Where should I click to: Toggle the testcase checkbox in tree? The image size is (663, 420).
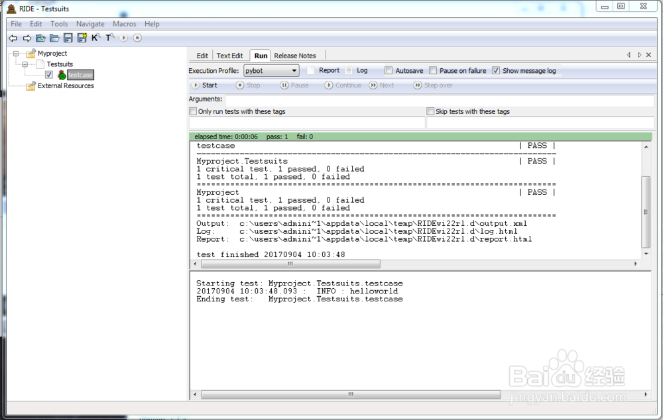pyautogui.click(x=49, y=75)
